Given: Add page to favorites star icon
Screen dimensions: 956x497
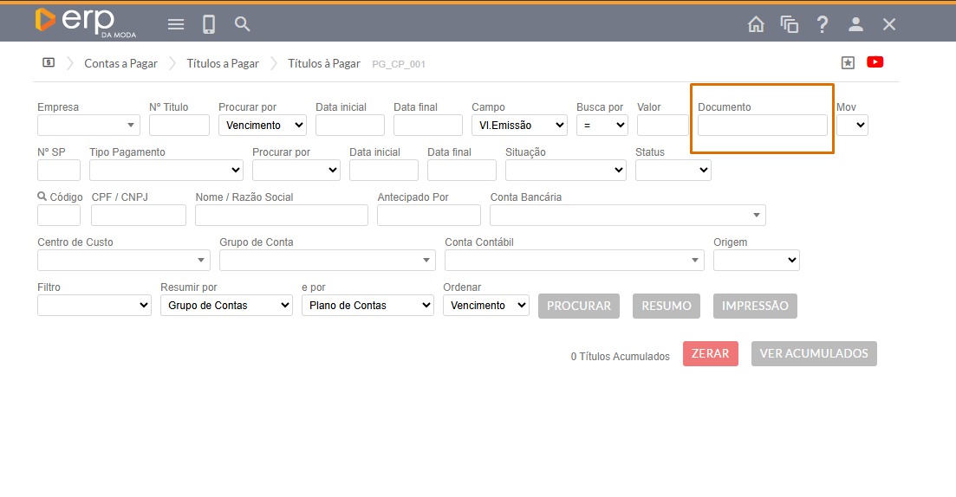Looking at the screenshot, I should [848, 62].
